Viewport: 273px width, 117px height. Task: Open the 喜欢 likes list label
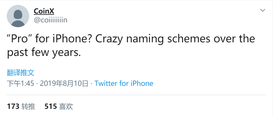tap(66, 106)
